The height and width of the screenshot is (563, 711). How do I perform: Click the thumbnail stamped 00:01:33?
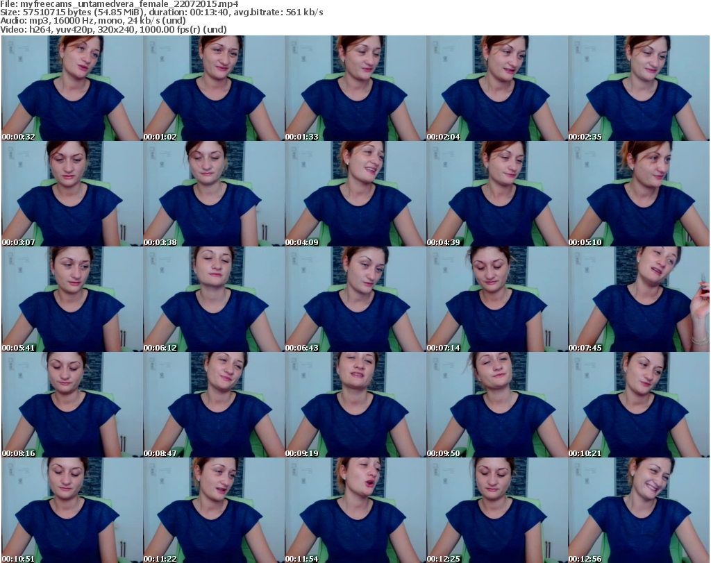coord(355,88)
